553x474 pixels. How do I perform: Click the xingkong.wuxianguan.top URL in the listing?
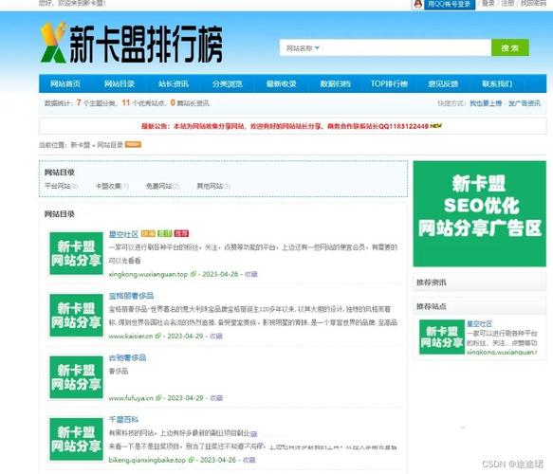click(149, 274)
